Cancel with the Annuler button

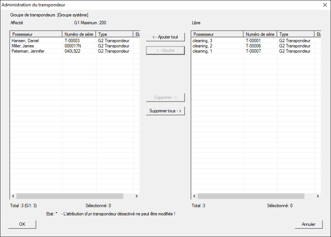click(308, 224)
